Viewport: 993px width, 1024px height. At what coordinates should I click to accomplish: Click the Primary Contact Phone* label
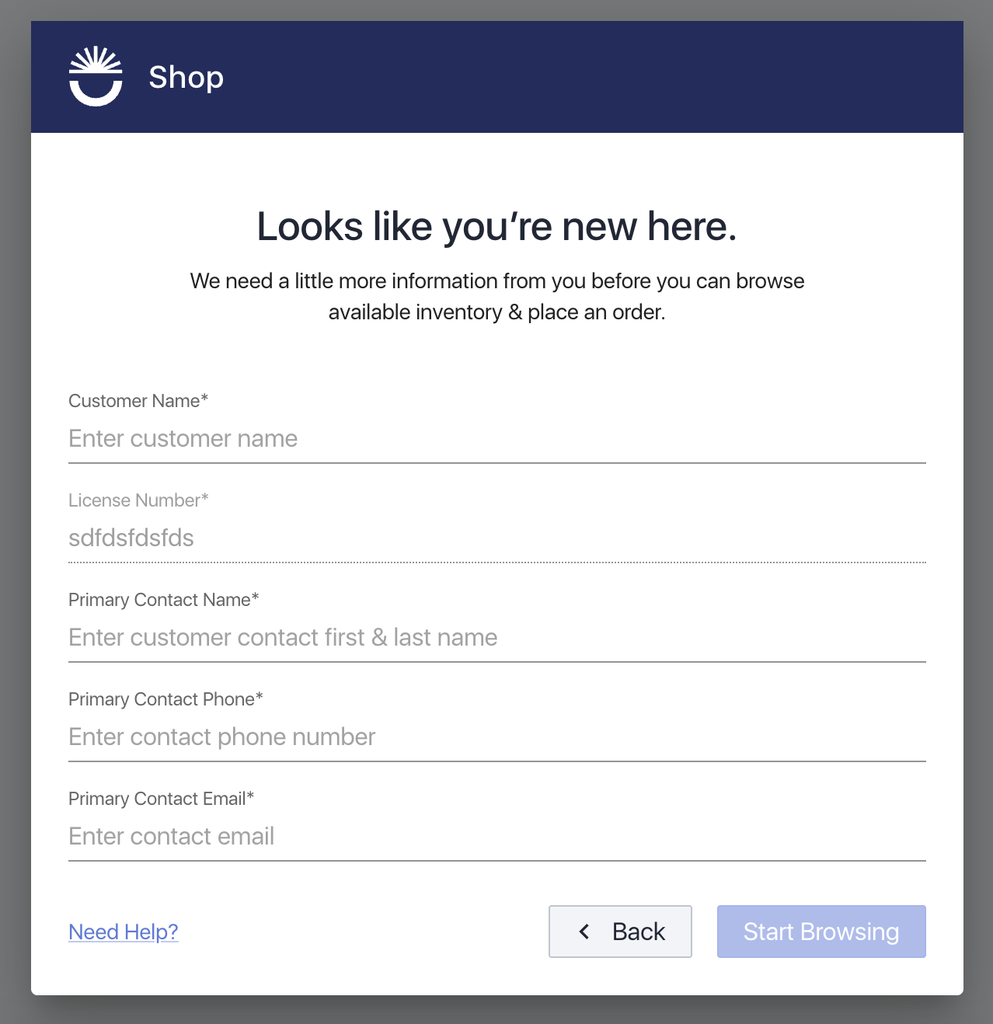165,699
